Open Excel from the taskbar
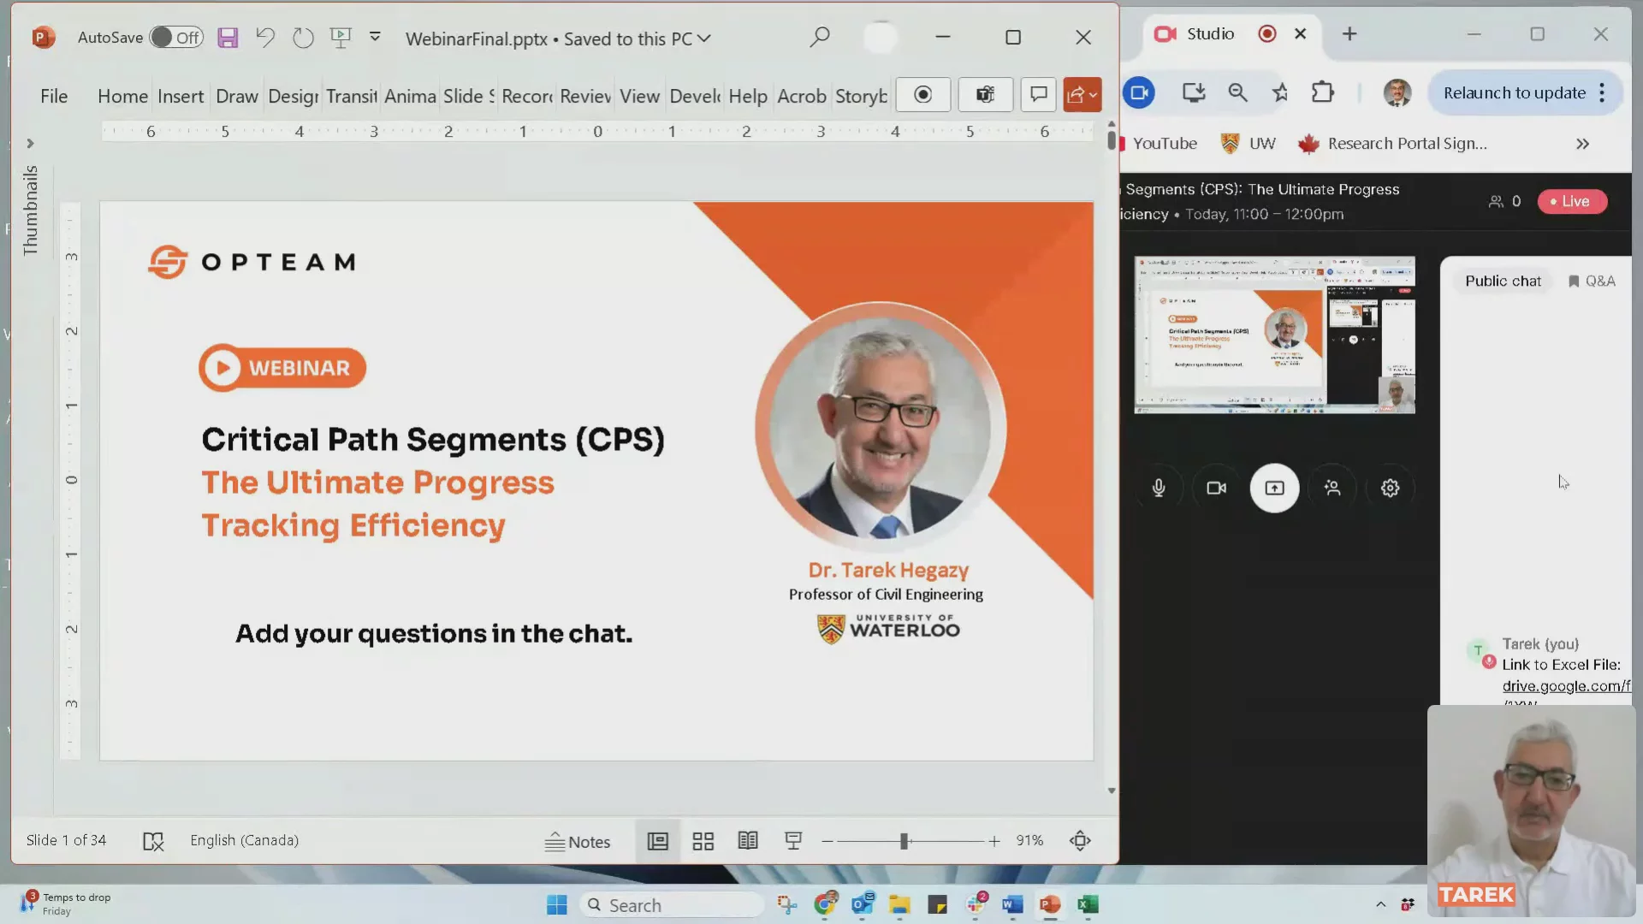Screen dimensions: 1643x924 tap(1088, 904)
